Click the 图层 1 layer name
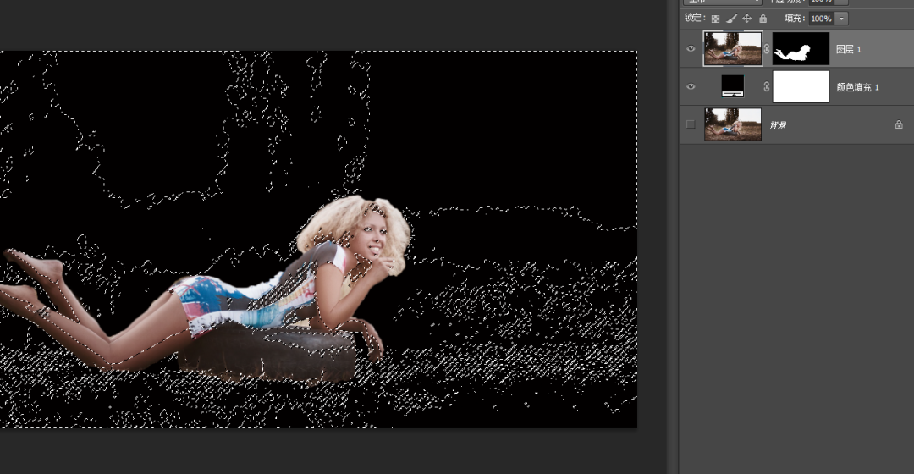The image size is (914, 474). tap(848, 50)
